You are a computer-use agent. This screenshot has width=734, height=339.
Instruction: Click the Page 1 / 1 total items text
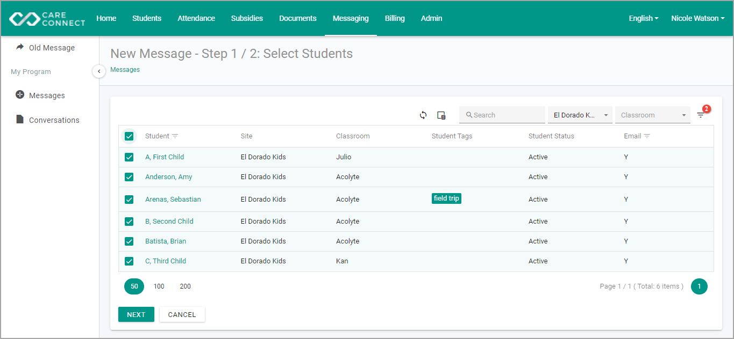tap(642, 286)
